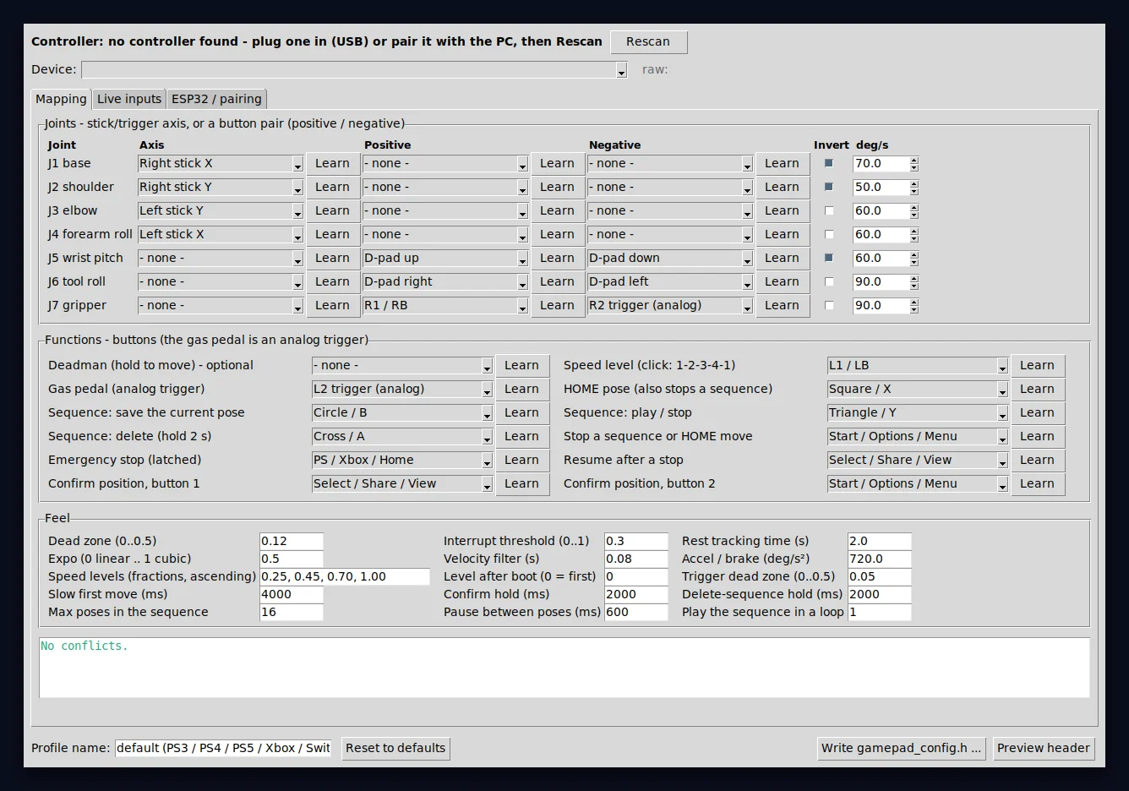1129x791 pixels.
Task: Learn the J5 wrist pitch positive button
Action: [x=557, y=258]
